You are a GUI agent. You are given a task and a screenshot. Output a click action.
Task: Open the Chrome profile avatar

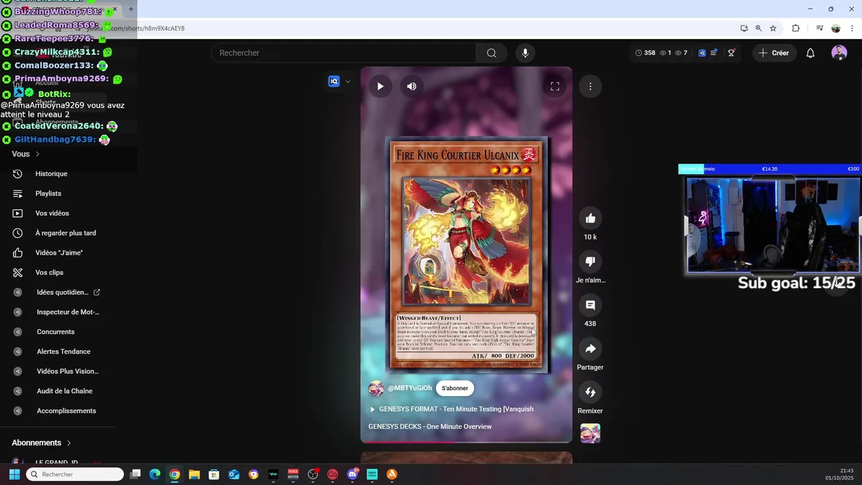(836, 28)
